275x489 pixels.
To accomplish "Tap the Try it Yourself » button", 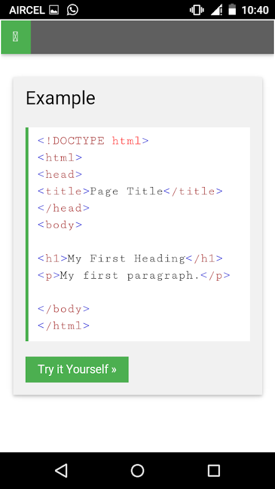I will (77, 369).
